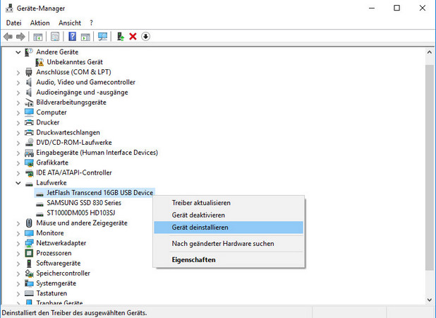Click the Drucker printer icon
Image resolution: width=436 pixels, height=318 pixels.
pos(29,122)
